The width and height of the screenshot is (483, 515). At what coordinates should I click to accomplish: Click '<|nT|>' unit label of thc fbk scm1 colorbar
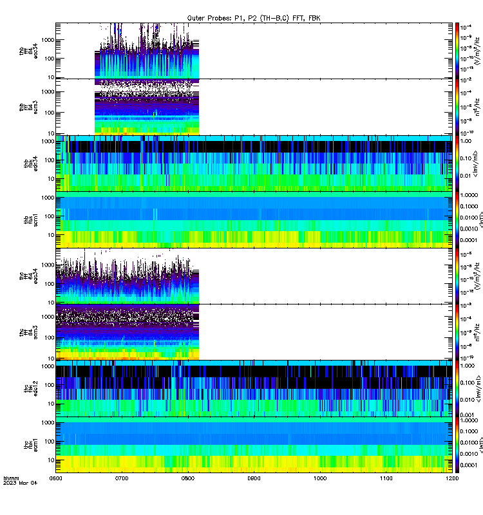coord(480,445)
